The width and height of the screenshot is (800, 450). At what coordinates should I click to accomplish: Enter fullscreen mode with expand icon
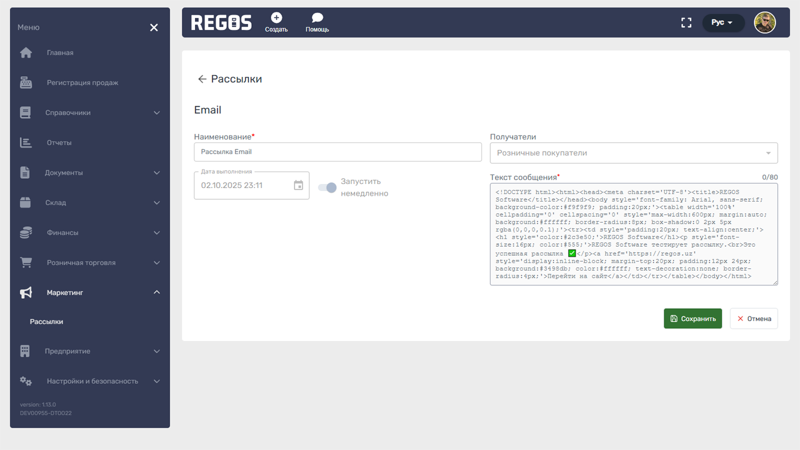tap(686, 23)
